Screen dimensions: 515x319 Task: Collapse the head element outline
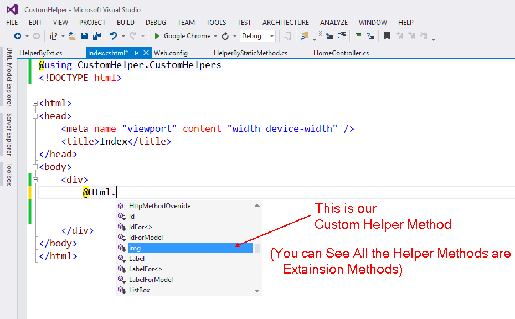(x=35, y=116)
